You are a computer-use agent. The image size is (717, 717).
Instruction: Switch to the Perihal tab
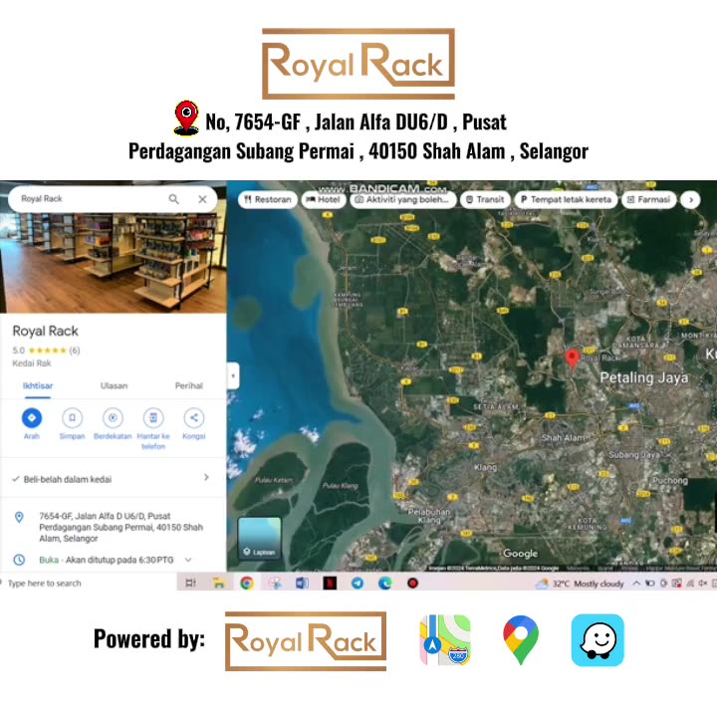tap(188, 385)
